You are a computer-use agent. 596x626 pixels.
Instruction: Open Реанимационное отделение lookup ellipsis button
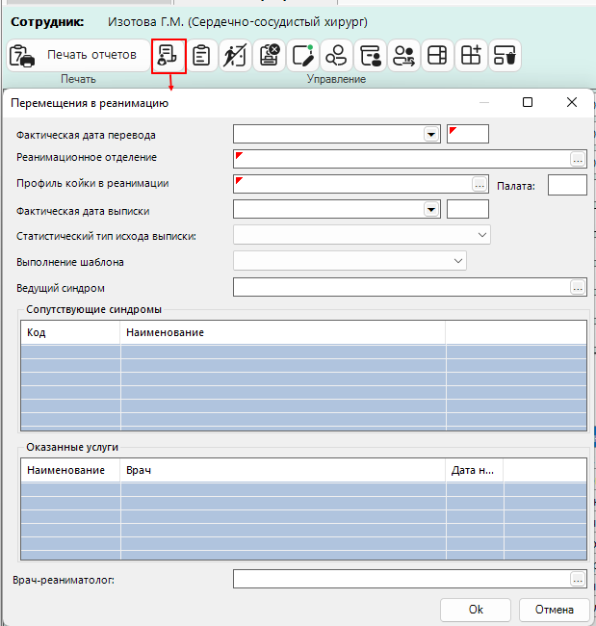pyautogui.click(x=578, y=159)
